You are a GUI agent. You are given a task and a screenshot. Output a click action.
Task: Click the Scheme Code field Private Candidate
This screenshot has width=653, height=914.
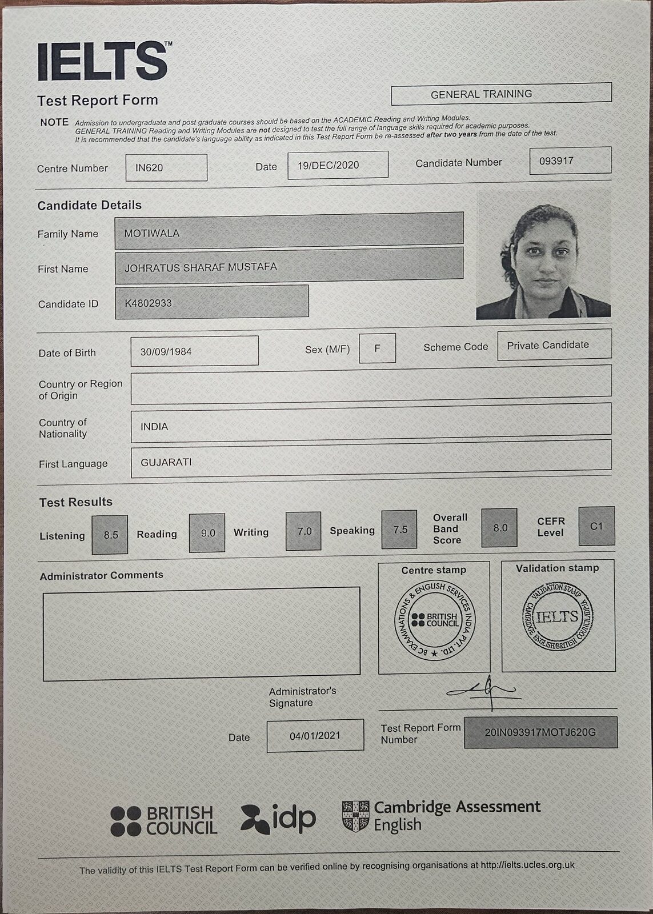click(554, 344)
